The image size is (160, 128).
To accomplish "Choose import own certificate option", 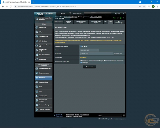I will pos(104,61).
